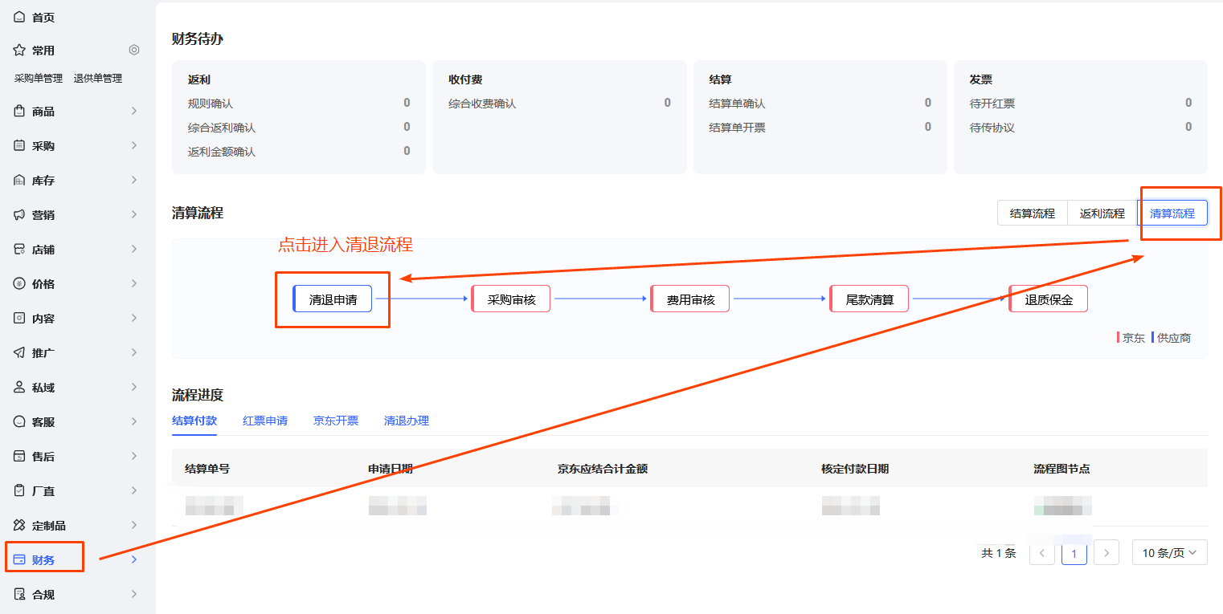This screenshot has width=1223, height=614.
Task: Click the 清退申请 flow step button
Action: click(333, 299)
